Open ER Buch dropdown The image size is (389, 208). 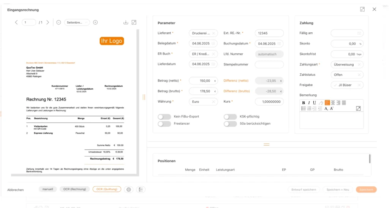click(203, 54)
